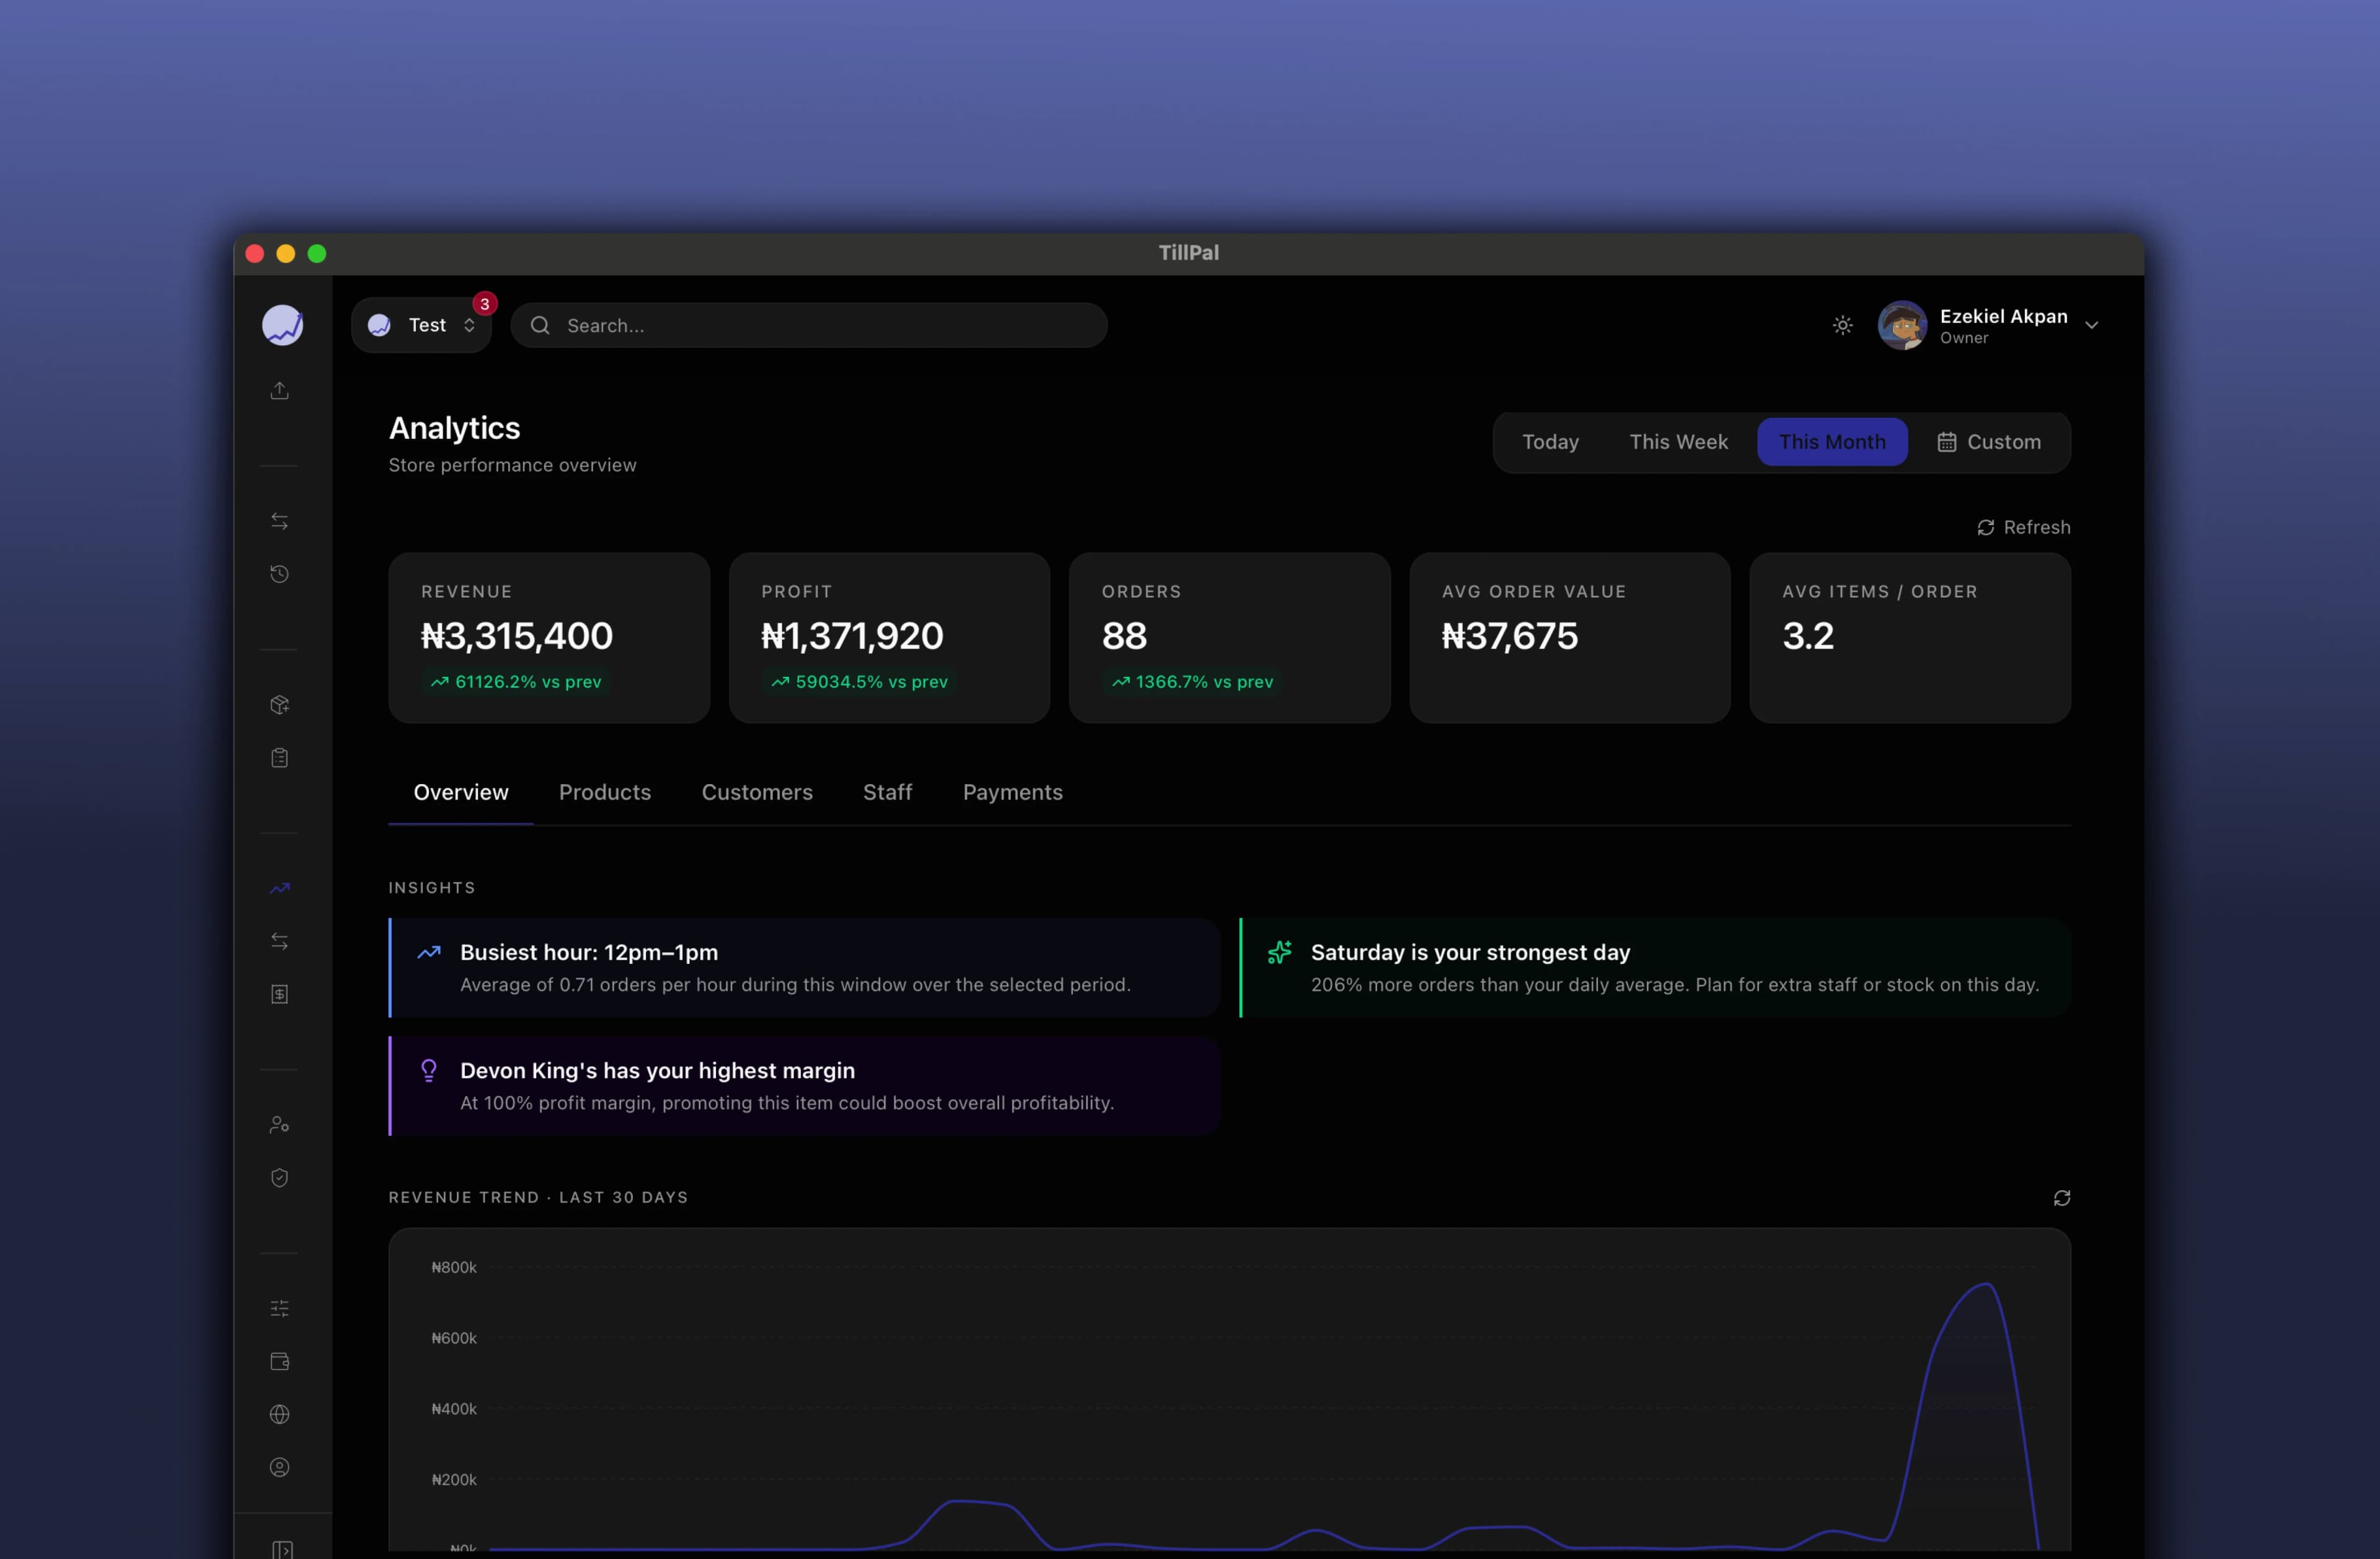
Task: Switch to the Payments tab
Action: tap(1013, 792)
